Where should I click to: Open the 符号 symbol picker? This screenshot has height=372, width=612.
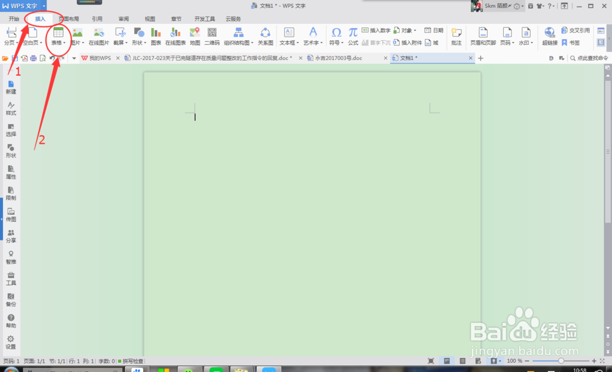(x=336, y=36)
